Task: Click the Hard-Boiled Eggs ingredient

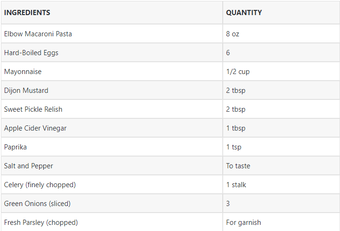Action: click(31, 53)
